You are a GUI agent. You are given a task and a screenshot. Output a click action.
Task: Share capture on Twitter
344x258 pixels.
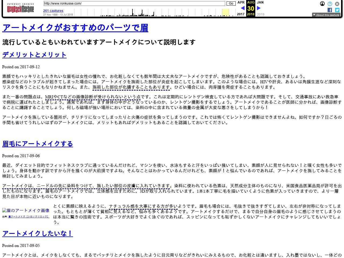click(x=337, y=10)
